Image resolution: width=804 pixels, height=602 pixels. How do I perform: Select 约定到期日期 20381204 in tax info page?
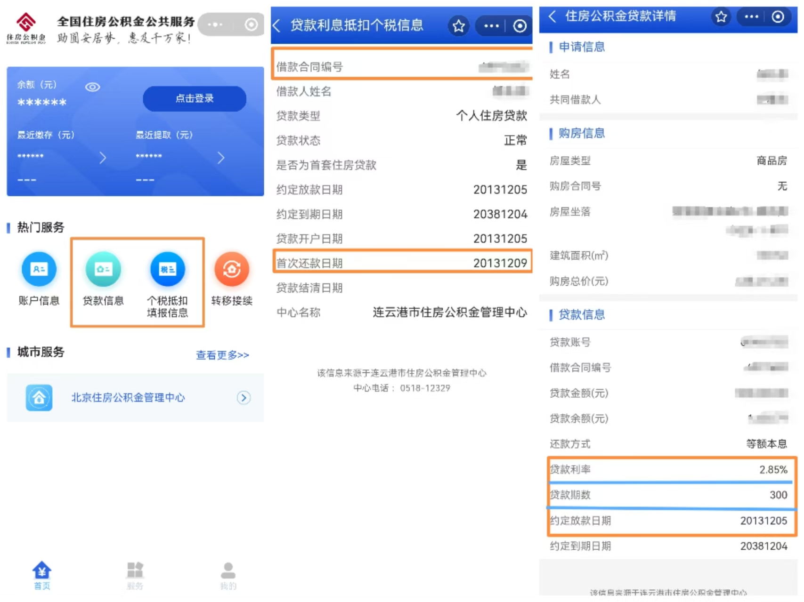(x=500, y=214)
